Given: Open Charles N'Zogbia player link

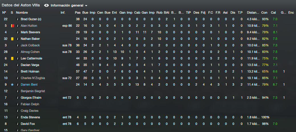Looking at the screenshot, I should [33, 78].
